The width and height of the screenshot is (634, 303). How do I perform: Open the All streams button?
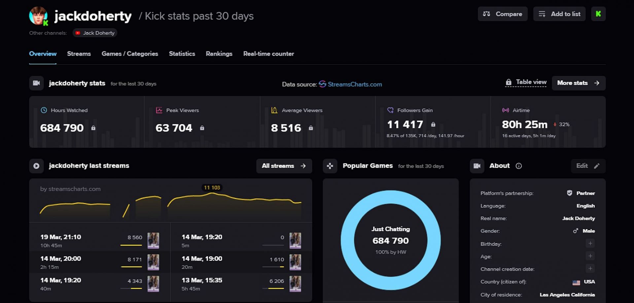click(x=284, y=166)
